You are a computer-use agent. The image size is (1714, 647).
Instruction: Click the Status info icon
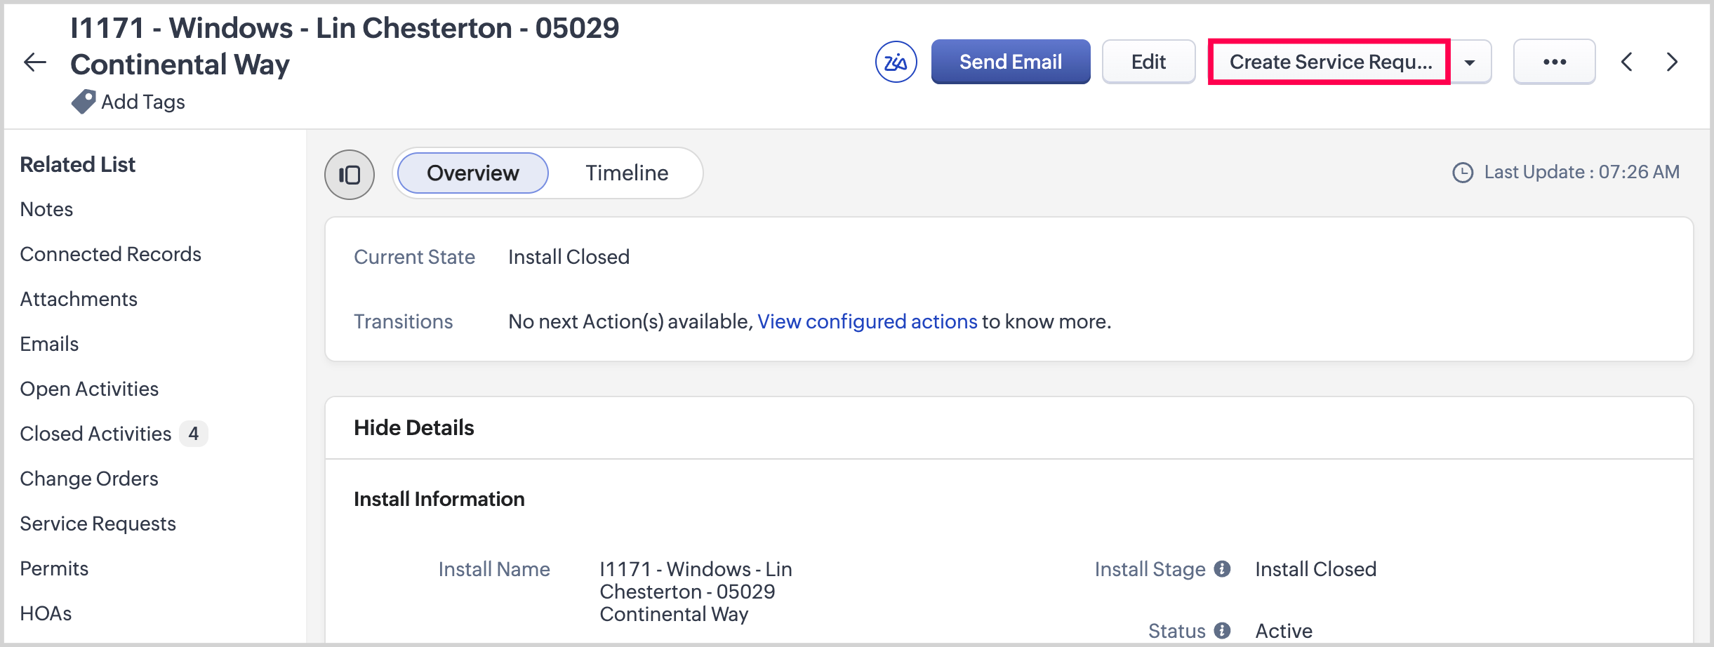pos(1222,630)
